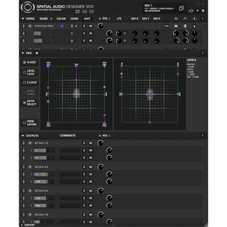Collapse the PAN section
227x227 pixels.
tap(23, 53)
